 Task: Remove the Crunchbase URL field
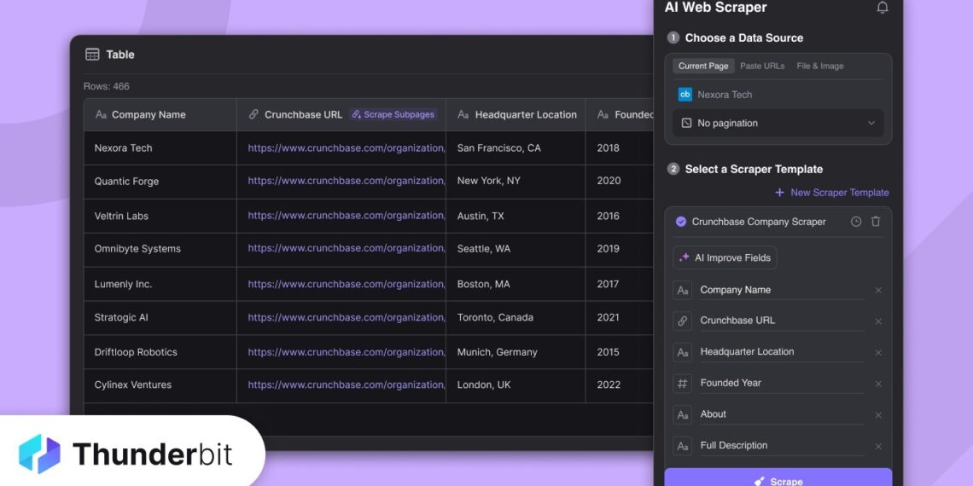coord(878,321)
